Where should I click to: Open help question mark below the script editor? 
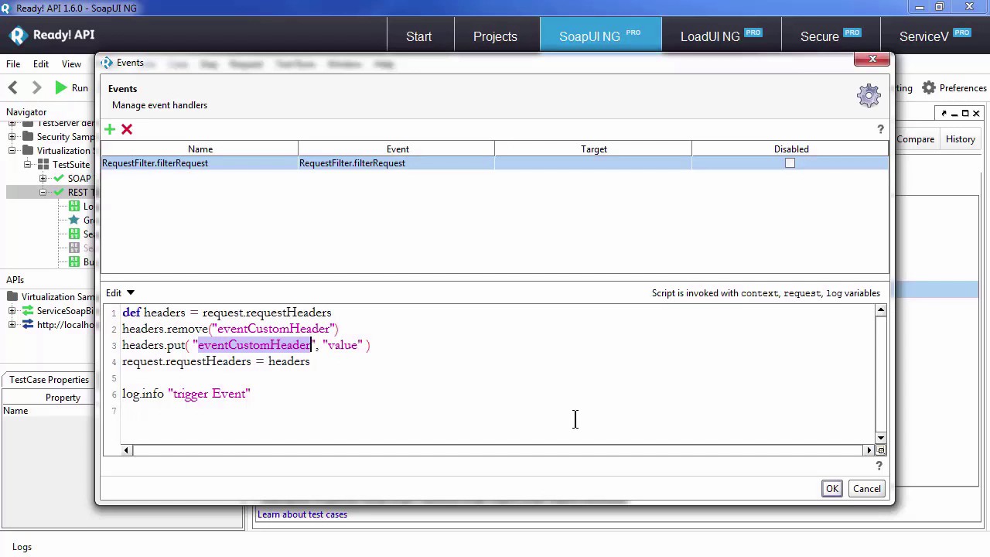point(879,465)
